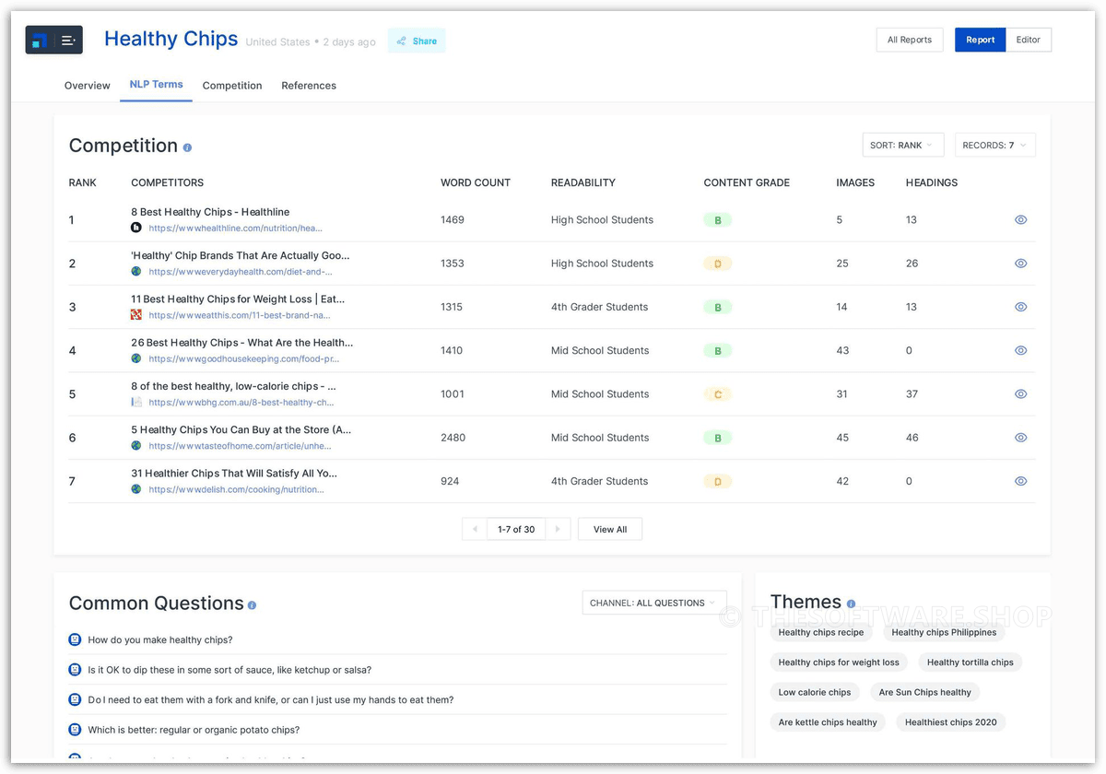The image size is (1106, 774).
Task: Click the Healthy Chips report title
Action: click(171, 39)
